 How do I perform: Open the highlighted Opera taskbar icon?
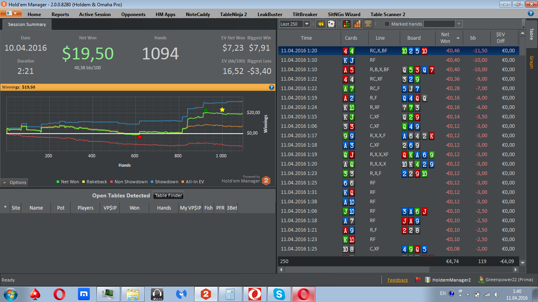coord(303,294)
